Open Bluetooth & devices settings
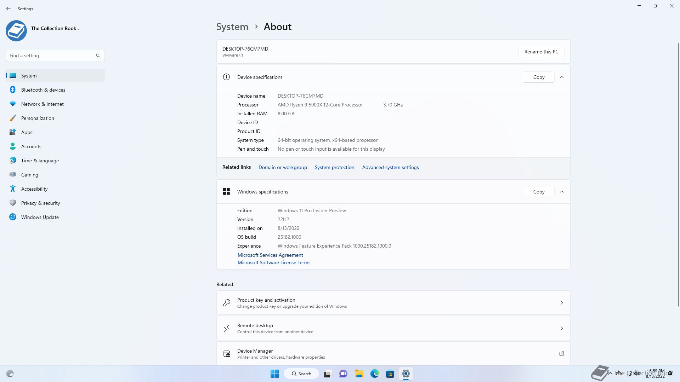Image resolution: width=680 pixels, height=382 pixels. point(55,90)
